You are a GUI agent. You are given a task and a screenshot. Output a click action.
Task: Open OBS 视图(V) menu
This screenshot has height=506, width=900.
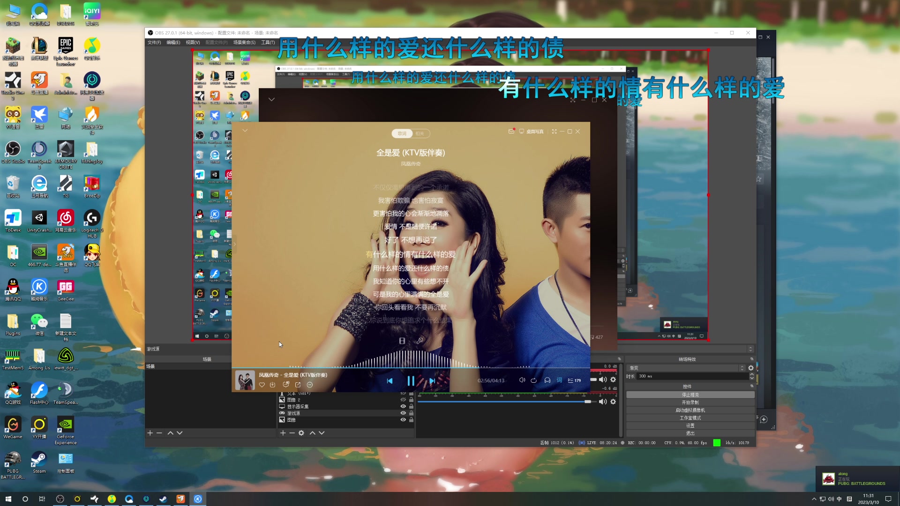coord(193,43)
